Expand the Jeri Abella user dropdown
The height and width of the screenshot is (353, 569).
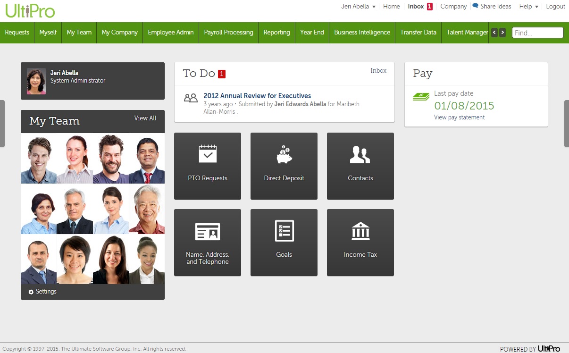click(x=358, y=7)
